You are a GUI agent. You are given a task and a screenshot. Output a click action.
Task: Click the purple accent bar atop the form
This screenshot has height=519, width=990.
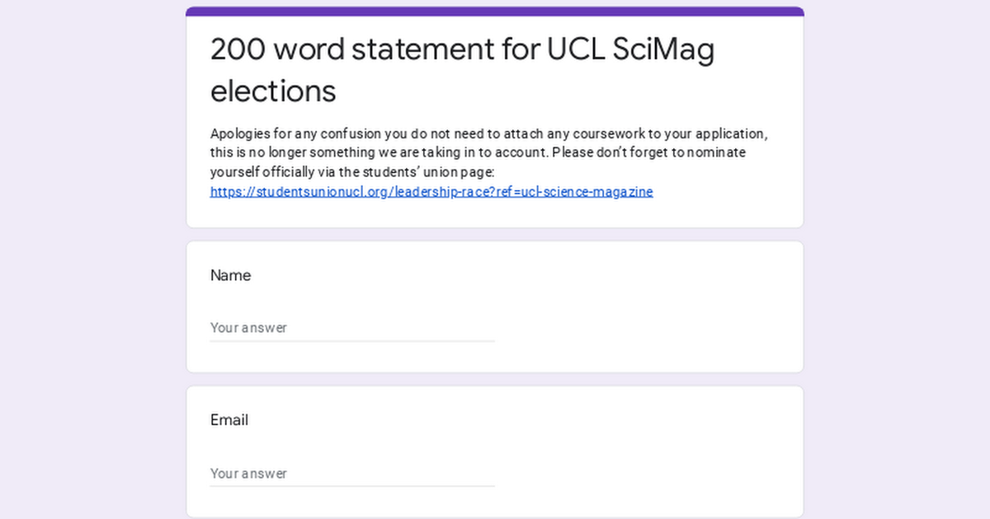[x=495, y=11]
